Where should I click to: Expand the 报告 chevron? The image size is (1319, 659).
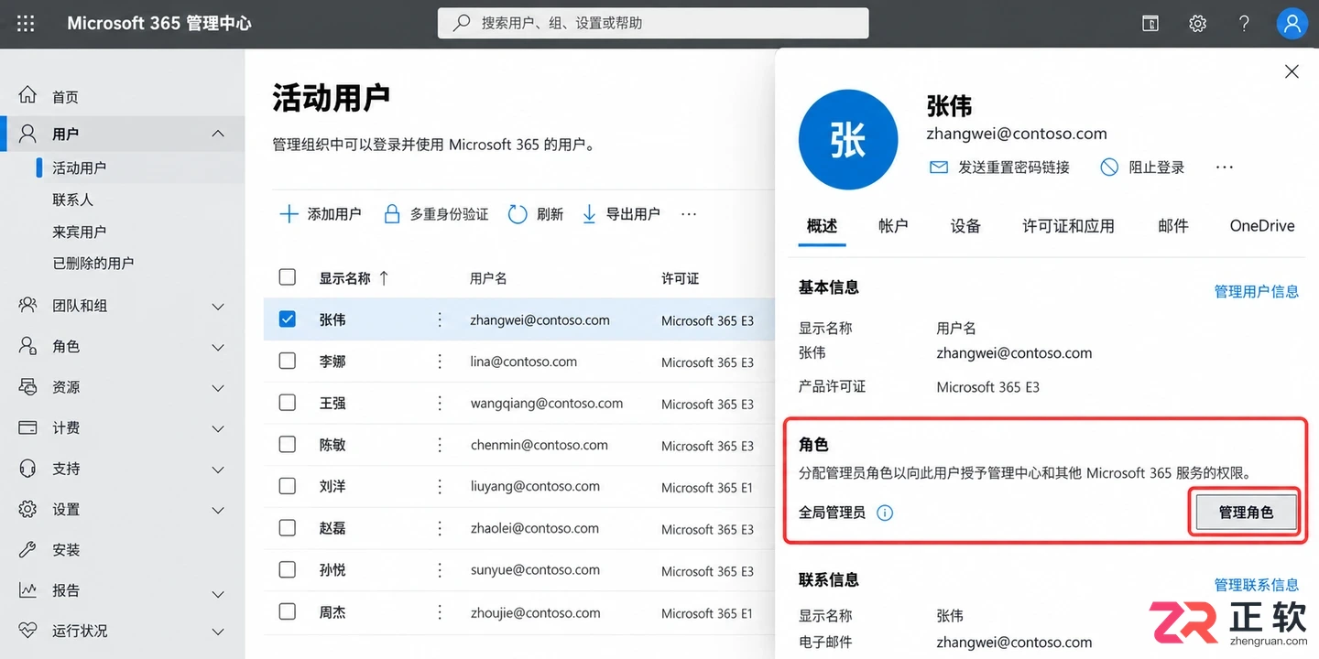point(218,594)
